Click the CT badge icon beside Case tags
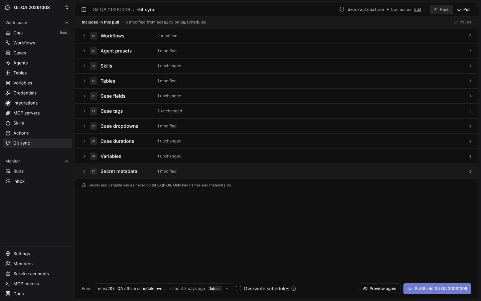This screenshot has width=481, height=301. tap(94, 111)
